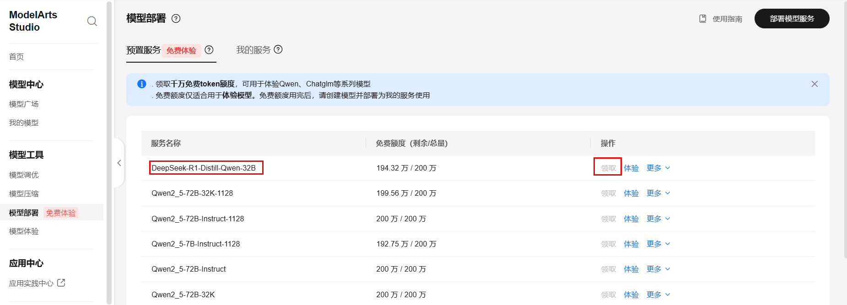Viewport: 847px width, 305px height.
Task: Go to 模型调优 in sidebar
Action: tap(24, 175)
